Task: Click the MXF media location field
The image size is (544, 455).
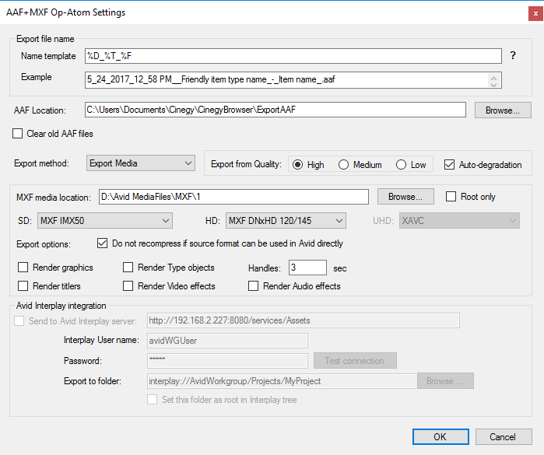Action: click(x=233, y=197)
